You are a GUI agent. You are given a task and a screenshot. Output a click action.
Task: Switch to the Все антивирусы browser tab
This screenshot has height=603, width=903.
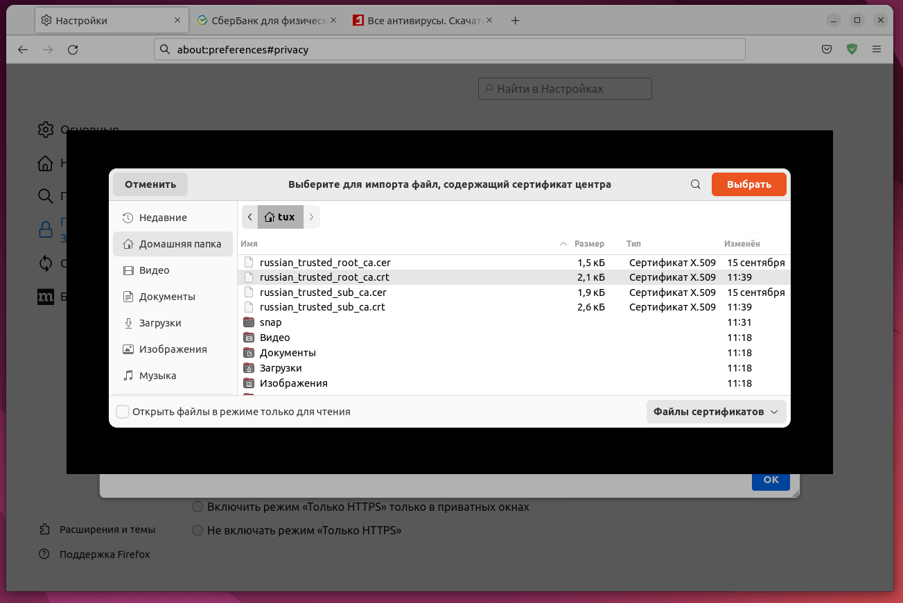click(423, 21)
